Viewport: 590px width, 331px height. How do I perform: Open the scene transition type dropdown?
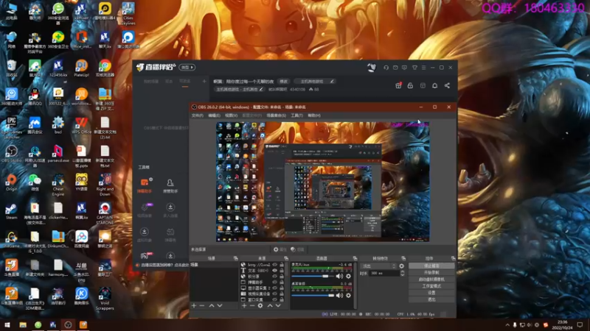point(378,266)
